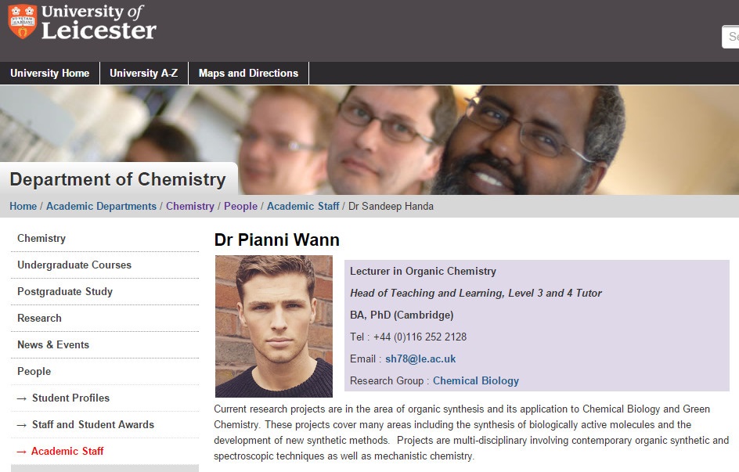Open Undergraduate Courses in sidebar
This screenshot has height=472, width=739.
[74, 265]
